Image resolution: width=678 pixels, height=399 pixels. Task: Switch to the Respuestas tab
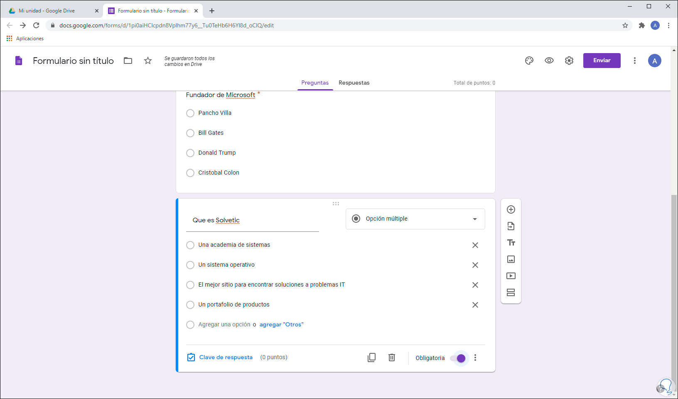click(354, 83)
